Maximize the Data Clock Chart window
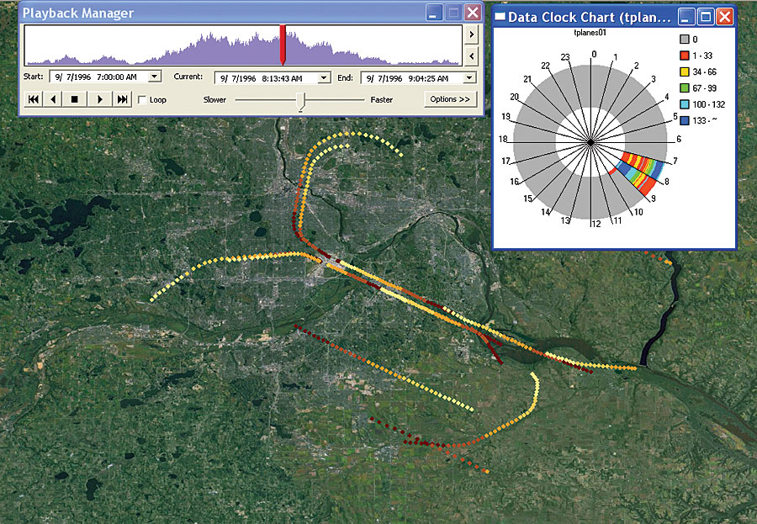 707,17
